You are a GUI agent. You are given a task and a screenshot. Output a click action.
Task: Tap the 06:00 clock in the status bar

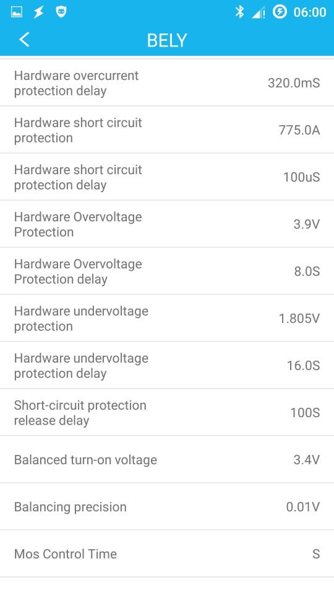310,12
